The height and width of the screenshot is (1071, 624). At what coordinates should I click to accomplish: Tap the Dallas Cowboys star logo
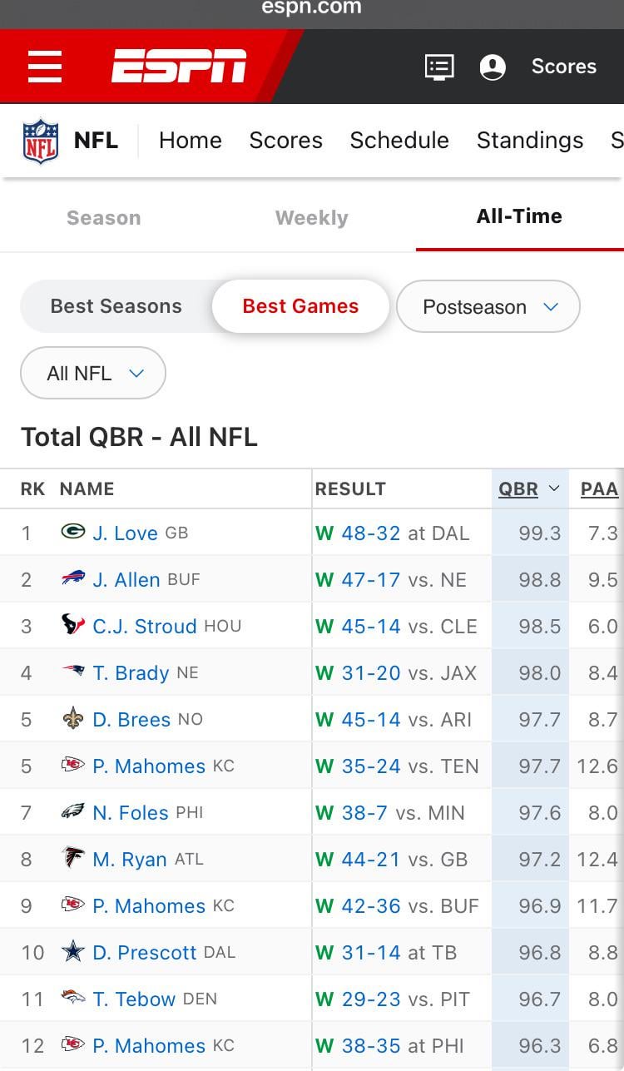73,951
